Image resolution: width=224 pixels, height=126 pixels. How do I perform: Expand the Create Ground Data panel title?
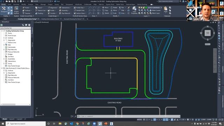tap(27, 16)
